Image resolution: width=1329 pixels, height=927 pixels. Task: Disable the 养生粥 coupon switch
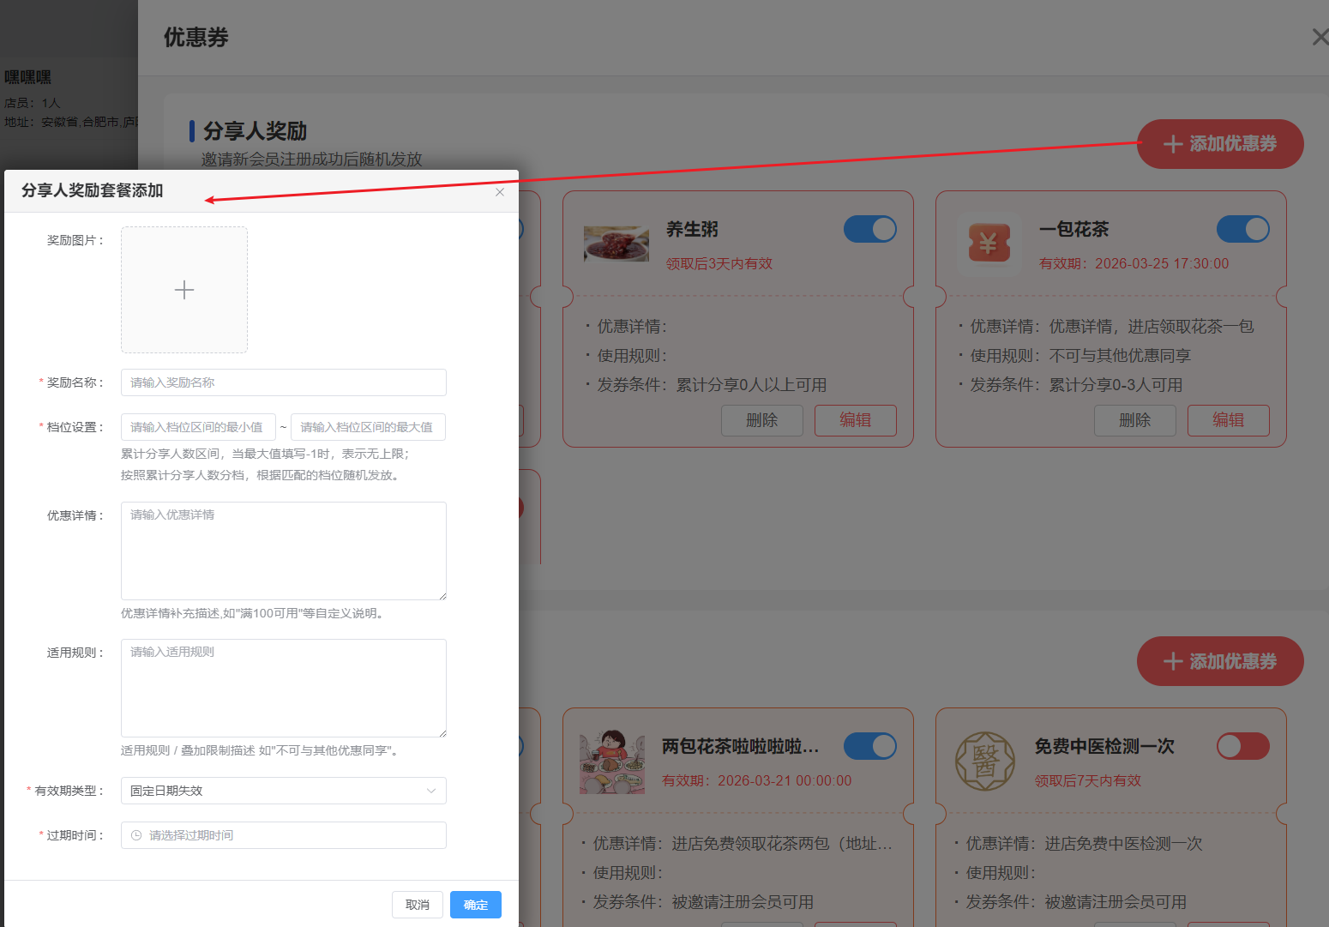click(x=869, y=229)
